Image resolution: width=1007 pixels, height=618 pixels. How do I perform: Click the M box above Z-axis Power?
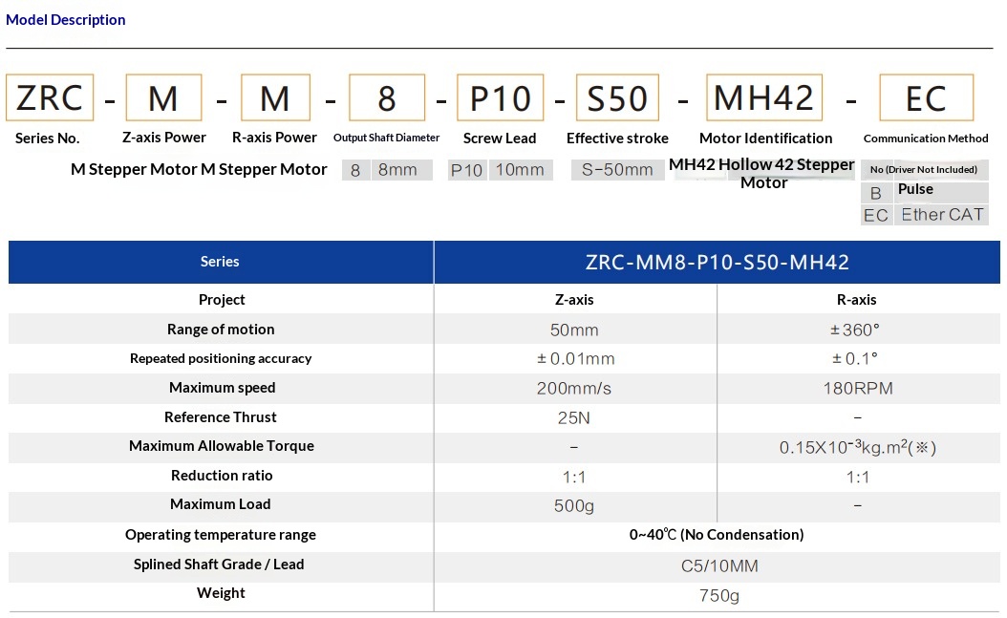point(163,97)
